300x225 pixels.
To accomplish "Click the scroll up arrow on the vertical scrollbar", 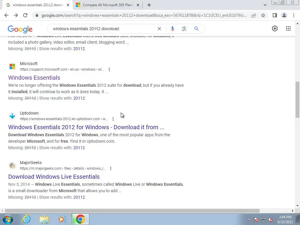I will click(297, 23).
